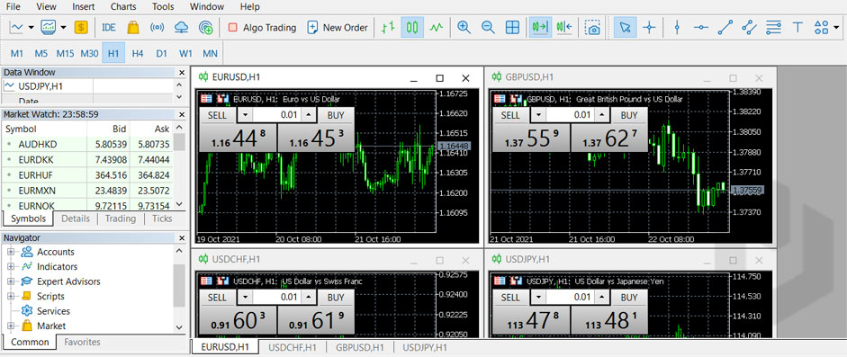Select the arrow cursor tool
847x357 pixels.
[x=626, y=27]
